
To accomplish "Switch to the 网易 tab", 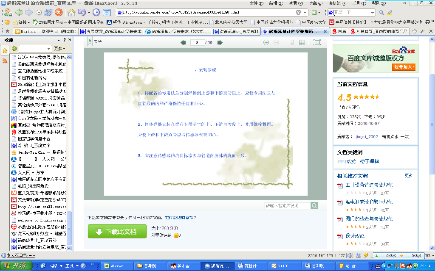I will (339, 31).
